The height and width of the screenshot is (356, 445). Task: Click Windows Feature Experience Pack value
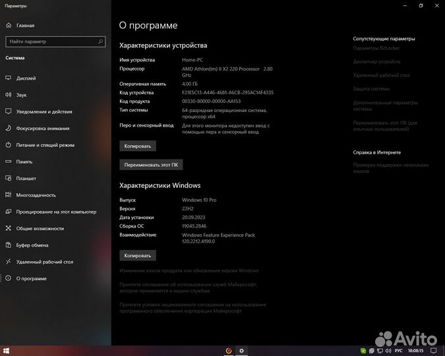pos(218,238)
